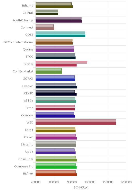This screenshot has width=132, height=192.
Task: Click the Kraken axis label
Action: (29, 137)
